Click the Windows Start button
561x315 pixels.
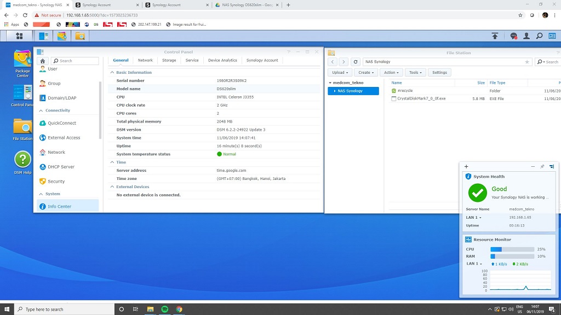point(7,310)
